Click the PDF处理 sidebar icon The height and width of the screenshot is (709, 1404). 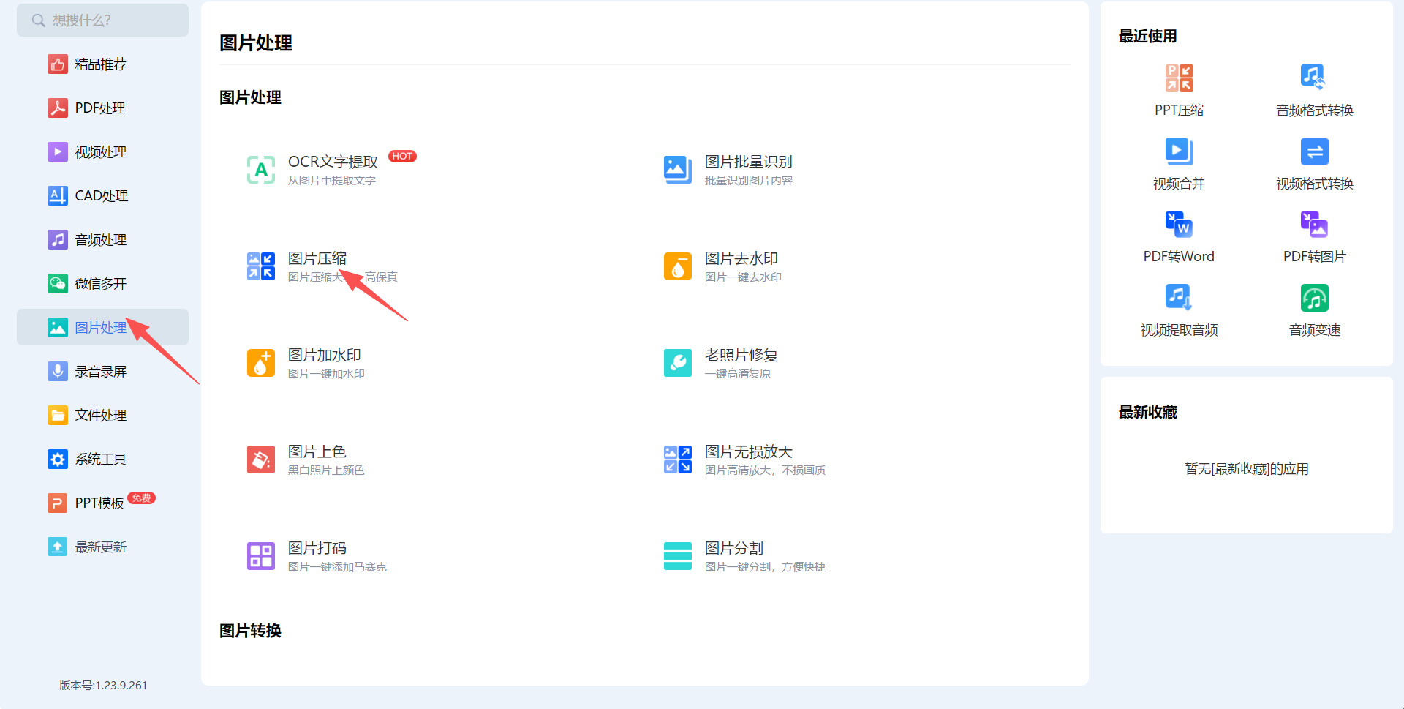click(58, 108)
